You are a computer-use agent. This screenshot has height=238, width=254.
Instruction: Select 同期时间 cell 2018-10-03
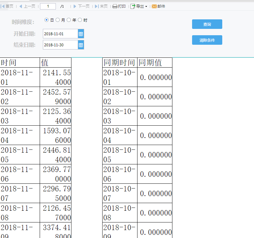tap(120, 116)
